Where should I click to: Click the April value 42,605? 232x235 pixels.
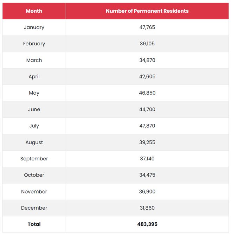point(147,77)
